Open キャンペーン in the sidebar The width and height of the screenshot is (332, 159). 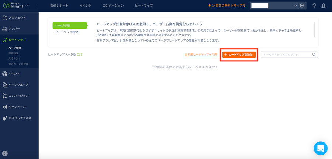[17, 107]
